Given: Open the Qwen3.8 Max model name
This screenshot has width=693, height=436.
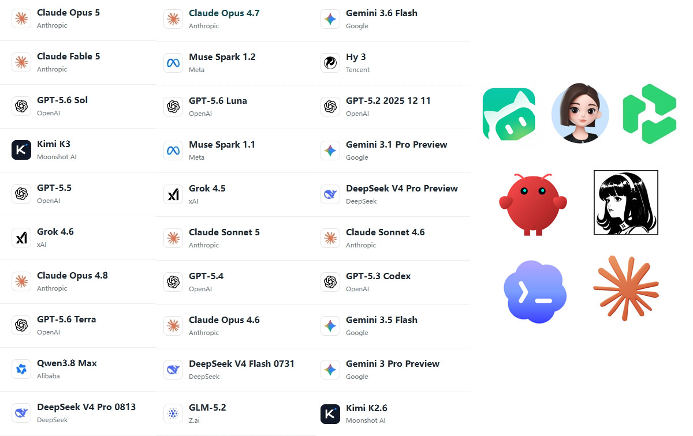Looking at the screenshot, I should click(67, 363).
